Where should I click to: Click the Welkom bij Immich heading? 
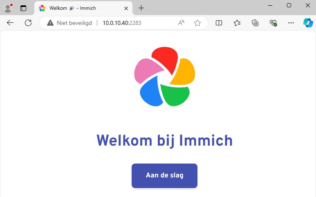pyautogui.click(x=165, y=141)
